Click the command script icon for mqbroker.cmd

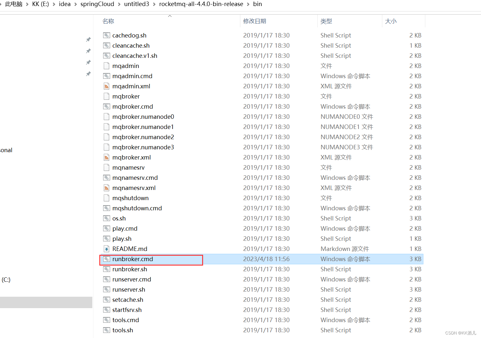[x=106, y=106]
